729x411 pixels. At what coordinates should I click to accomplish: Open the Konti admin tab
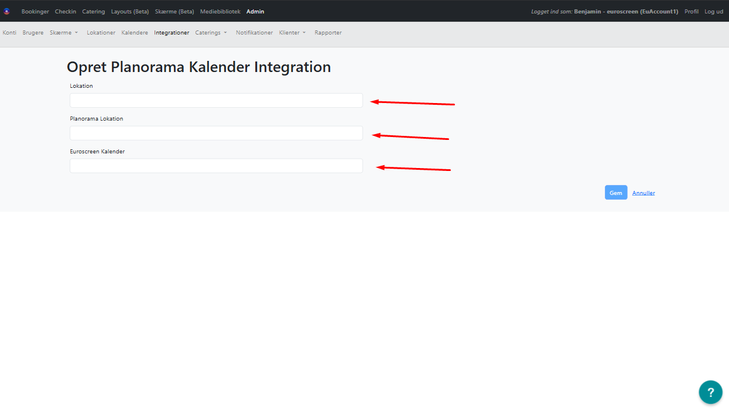click(x=9, y=33)
